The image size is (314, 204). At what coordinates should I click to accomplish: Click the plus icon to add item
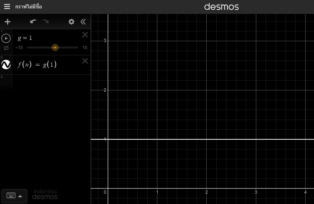pyautogui.click(x=7, y=22)
